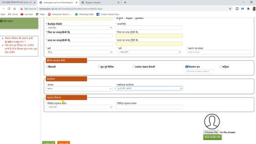The width and height of the screenshot is (256, 144).
Task: Click the Not secure warning icon
Action: (22, 9)
